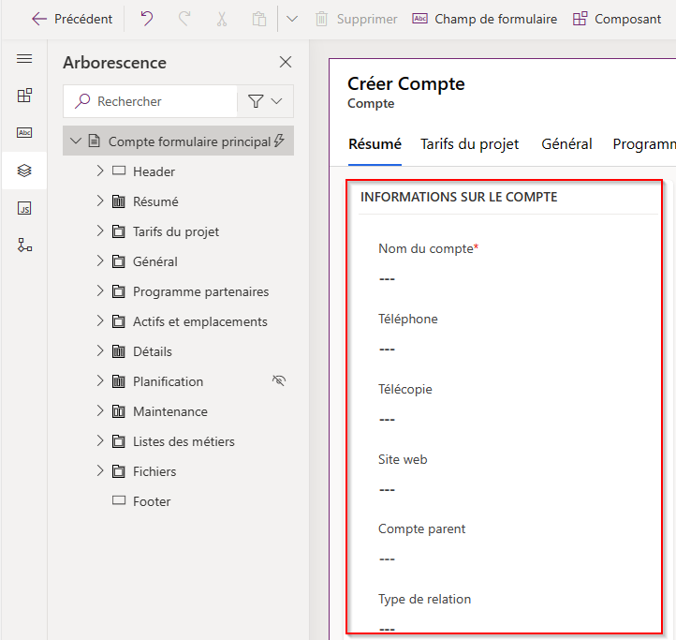676x640 pixels.
Task: Expand the Listes des métiers node
Action: [100, 441]
